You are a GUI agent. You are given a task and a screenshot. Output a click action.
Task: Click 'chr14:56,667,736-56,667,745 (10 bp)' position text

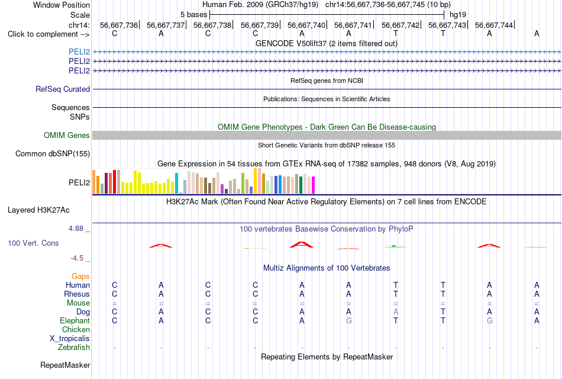[x=388, y=5]
